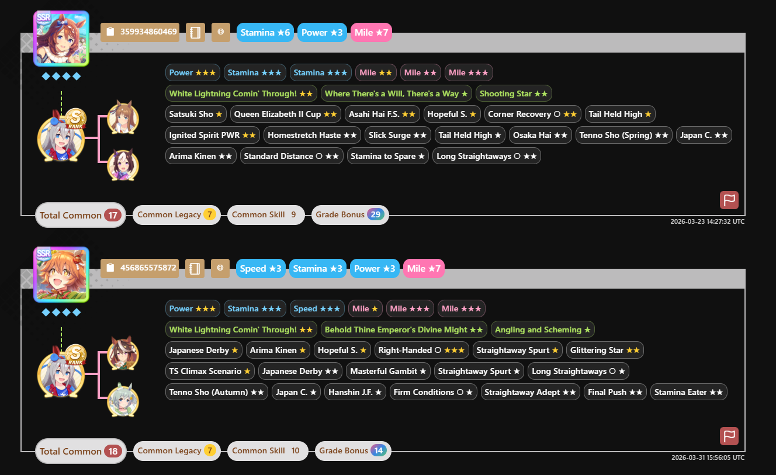
Task: Click the 'Standard Distance ○ ★★' chip
Action: [x=292, y=157]
